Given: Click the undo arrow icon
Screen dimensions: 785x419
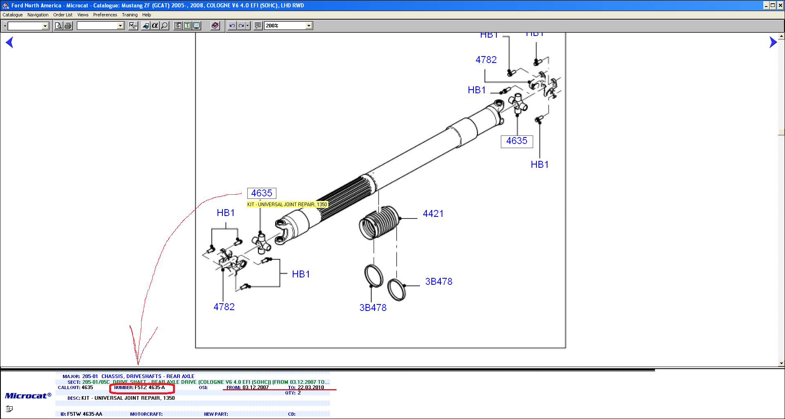Looking at the screenshot, I should pyautogui.click(x=232, y=26).
